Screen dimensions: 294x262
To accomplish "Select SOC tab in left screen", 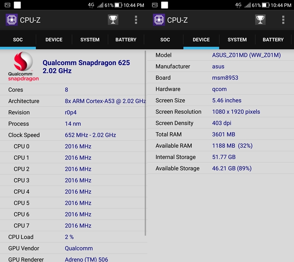I will pos(18,40).
